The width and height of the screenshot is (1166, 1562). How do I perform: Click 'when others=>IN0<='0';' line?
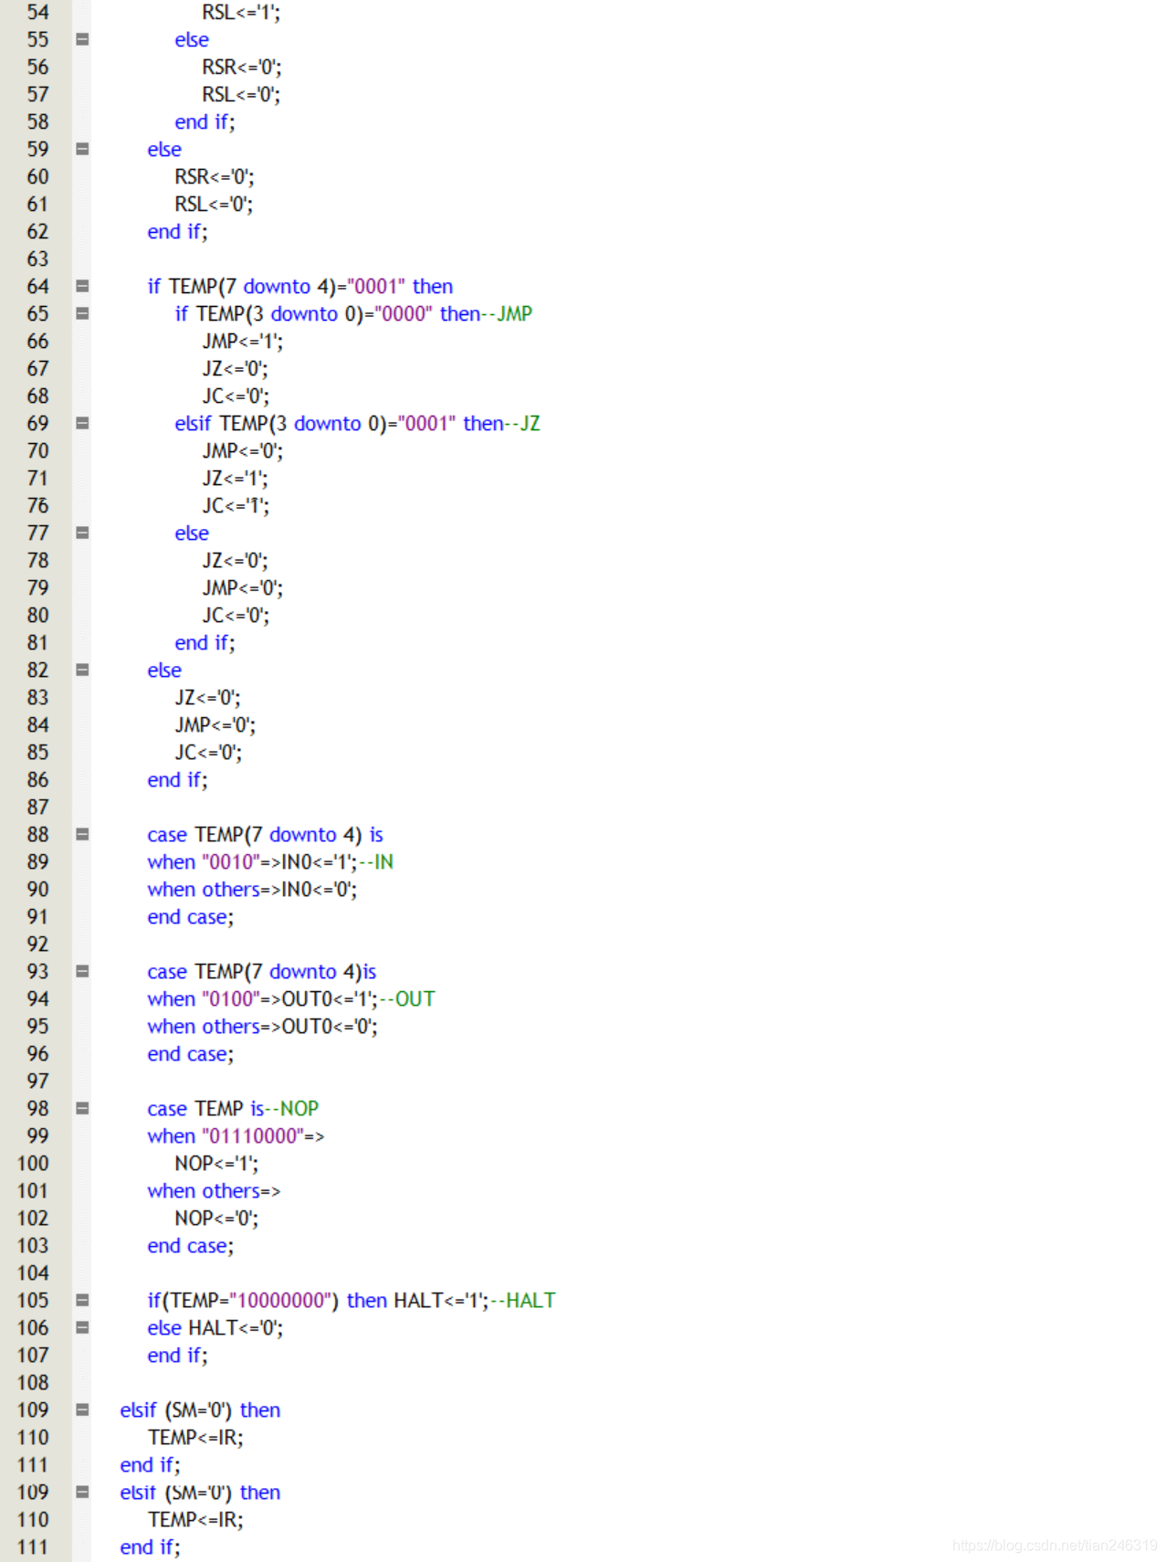[x=252, y=890]
